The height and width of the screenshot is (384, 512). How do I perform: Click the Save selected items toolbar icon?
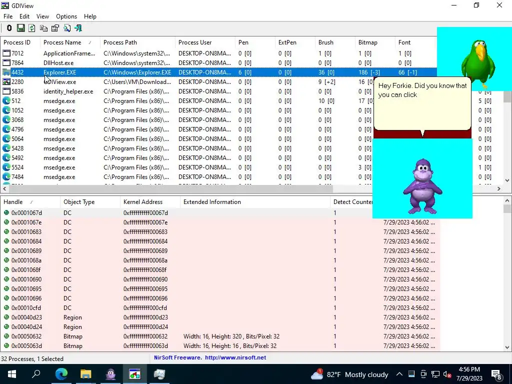pos(20,28)
